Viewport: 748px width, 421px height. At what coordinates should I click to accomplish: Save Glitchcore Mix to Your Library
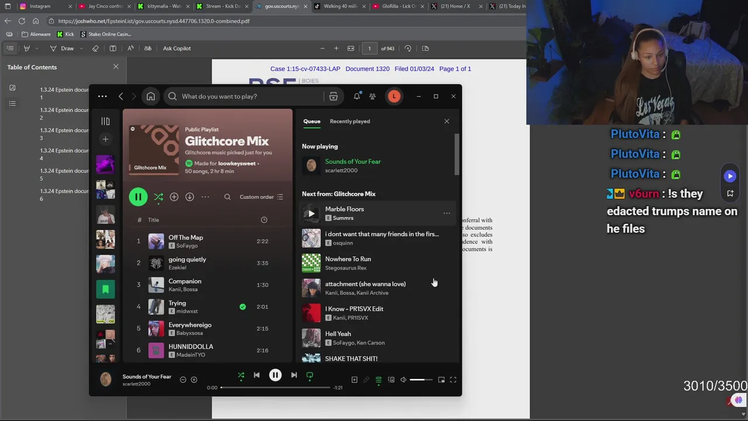coord(174,197)
